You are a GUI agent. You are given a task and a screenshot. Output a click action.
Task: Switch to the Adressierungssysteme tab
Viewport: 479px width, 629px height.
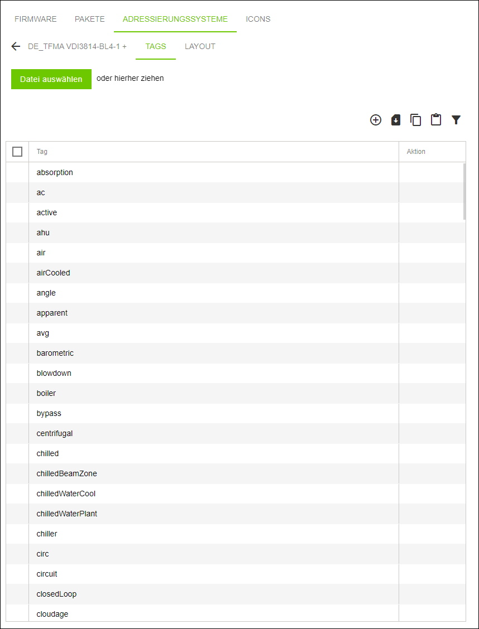point(175,19)
